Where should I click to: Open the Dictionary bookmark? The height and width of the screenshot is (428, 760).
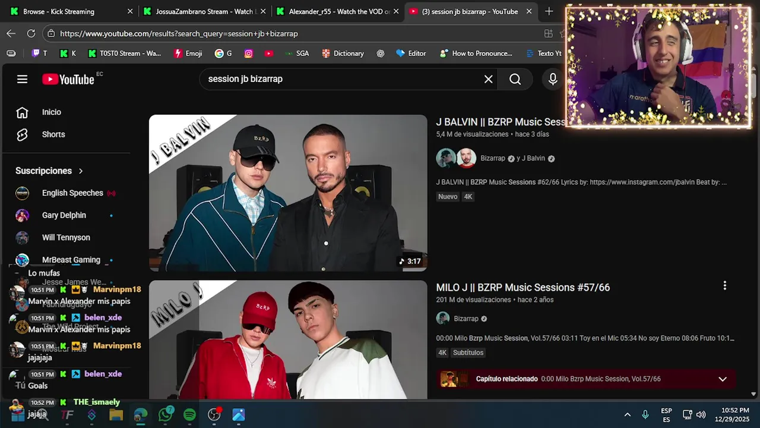tap(343, 53)
